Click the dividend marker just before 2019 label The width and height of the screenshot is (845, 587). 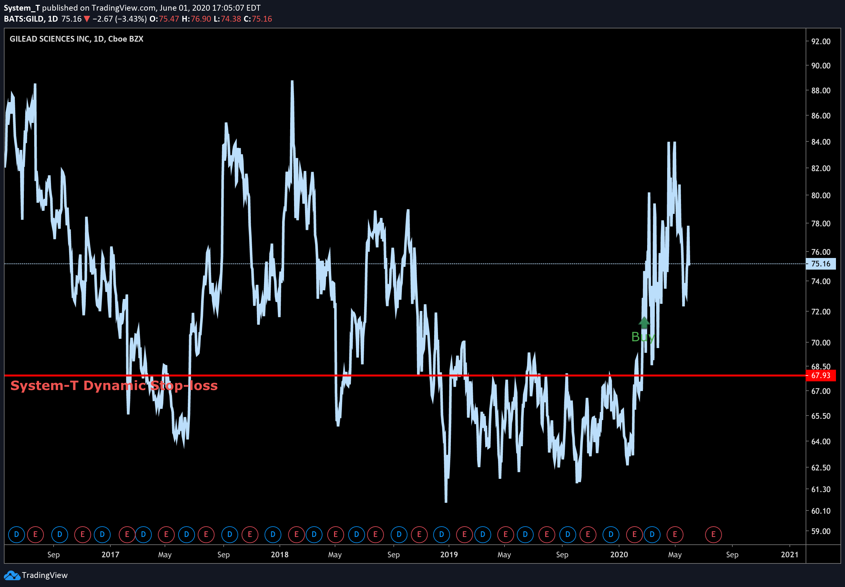(x=442, y=534)
